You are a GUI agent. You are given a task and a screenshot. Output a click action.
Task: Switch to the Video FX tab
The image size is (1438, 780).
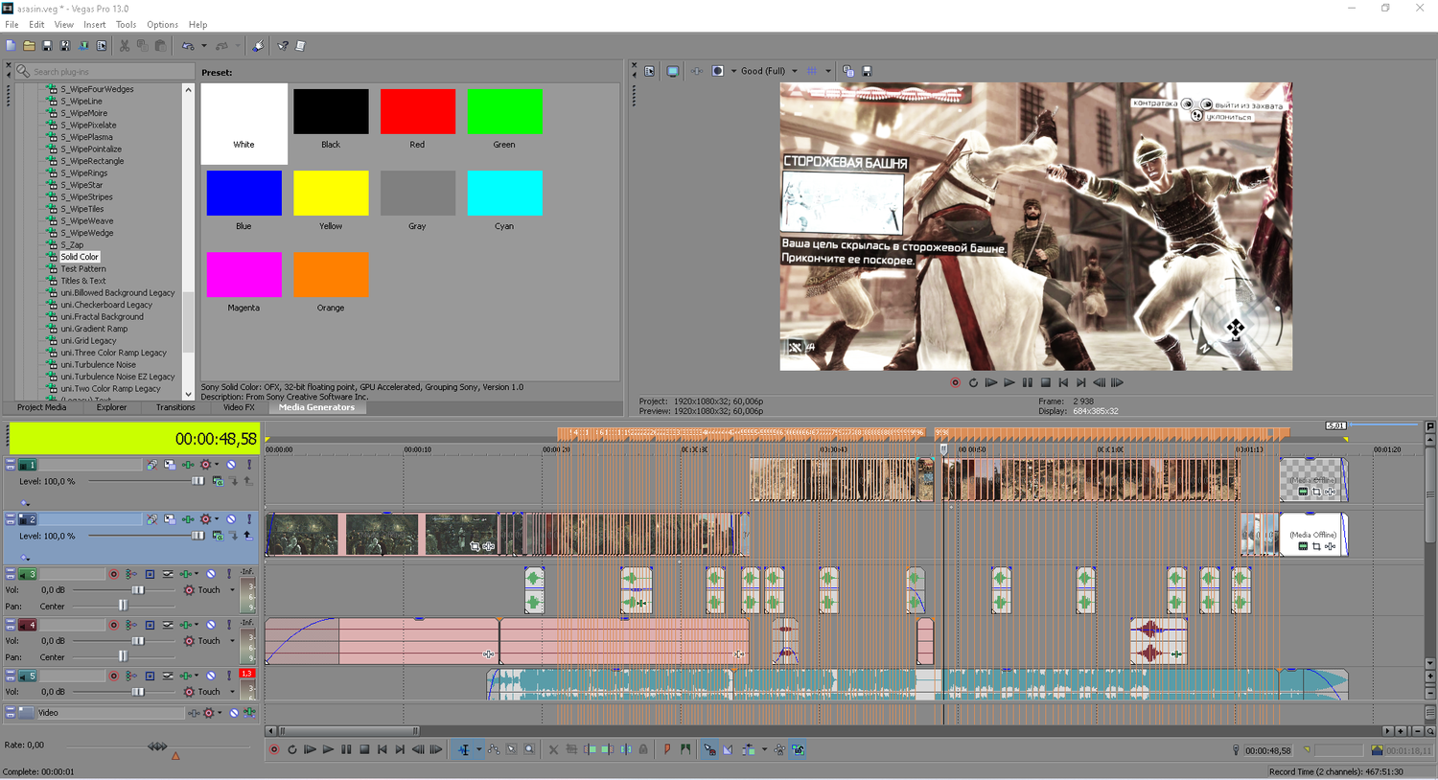(x=239, y=407)
